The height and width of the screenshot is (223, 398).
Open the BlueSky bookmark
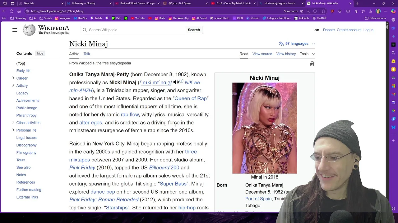coord(80,18)
